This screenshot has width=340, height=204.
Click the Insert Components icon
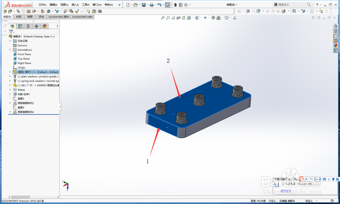(10, 11)
